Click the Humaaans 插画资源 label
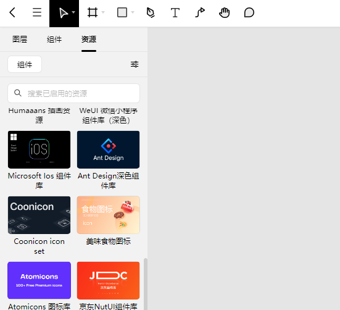Viewport: 340px width, 310px height. point(39,115)
